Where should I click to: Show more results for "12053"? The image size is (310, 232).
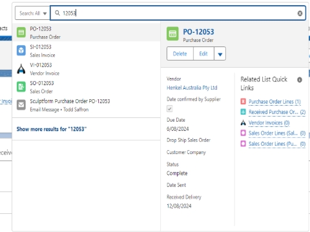pyautogui.click(x=52, y=129)
